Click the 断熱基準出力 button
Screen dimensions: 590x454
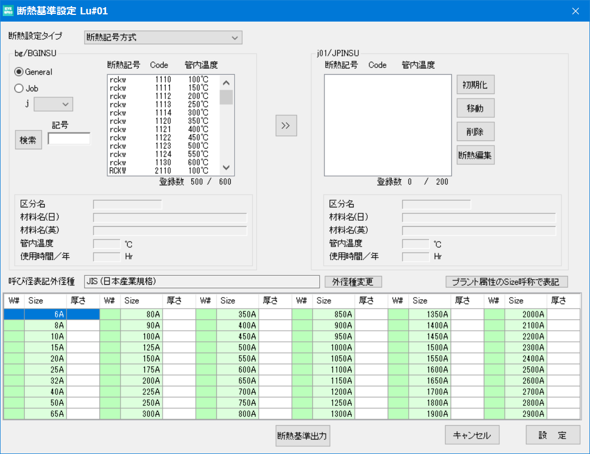(x=302, y=436)
